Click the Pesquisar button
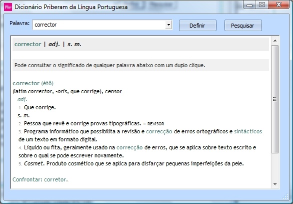The image size is (293, 204). click(243, 25)
